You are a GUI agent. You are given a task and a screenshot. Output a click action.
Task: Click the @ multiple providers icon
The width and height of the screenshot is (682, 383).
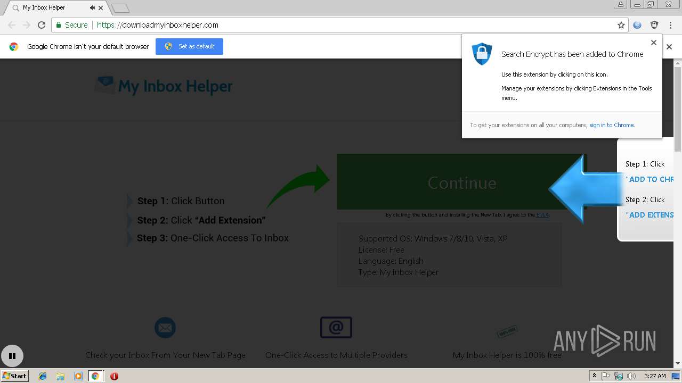tap(336, 327)
